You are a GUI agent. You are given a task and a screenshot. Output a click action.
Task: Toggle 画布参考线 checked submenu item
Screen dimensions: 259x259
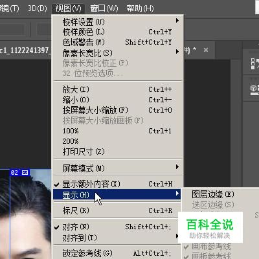coord(220,247)
